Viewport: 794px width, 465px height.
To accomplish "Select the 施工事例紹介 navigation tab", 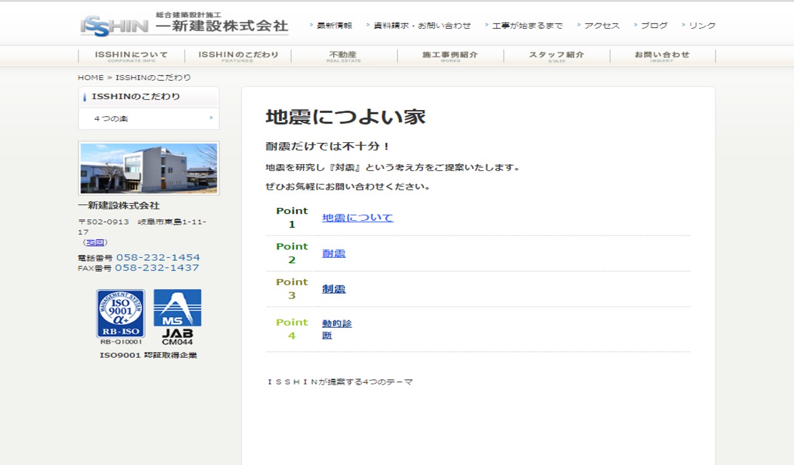I will click(x=451, y=56).
